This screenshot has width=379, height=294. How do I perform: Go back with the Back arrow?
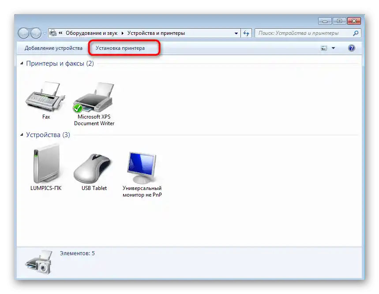pyautogui.click(x=24, y=33)
